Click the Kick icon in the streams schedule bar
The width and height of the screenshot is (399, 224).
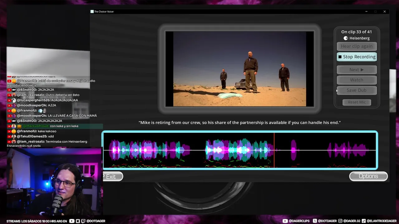pyautogui.click(x=78, y=221)
